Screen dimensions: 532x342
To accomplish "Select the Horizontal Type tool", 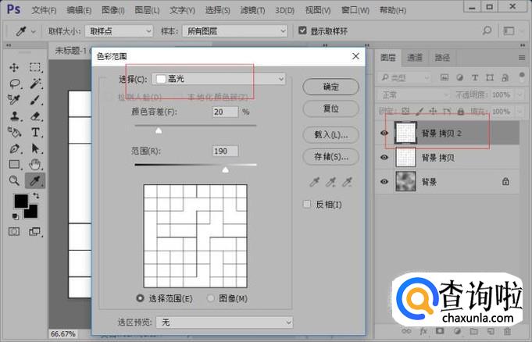I will [x=36, y=132].
